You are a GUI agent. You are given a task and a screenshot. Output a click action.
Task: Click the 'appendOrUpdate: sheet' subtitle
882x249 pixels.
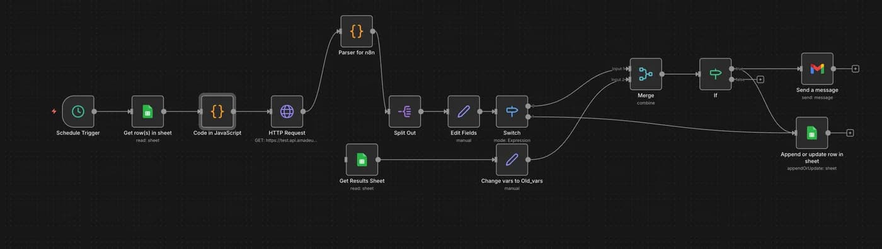(812, 169)
